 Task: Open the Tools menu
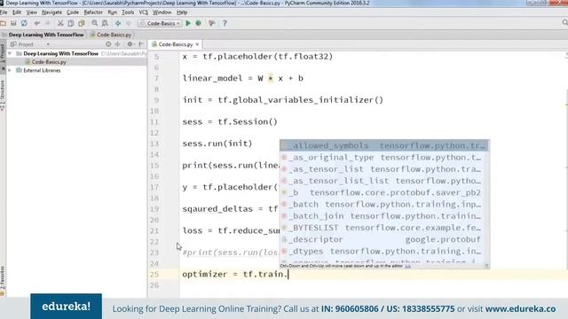[x=128, y=12]
